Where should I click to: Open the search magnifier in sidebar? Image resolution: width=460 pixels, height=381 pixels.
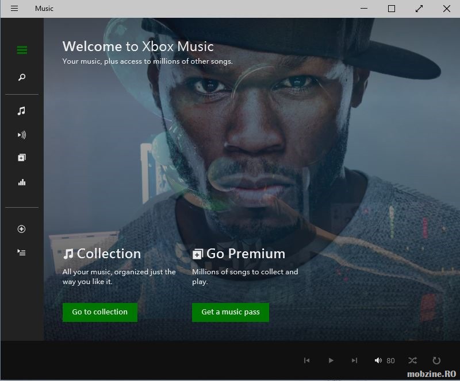click(x=22, y=77)
